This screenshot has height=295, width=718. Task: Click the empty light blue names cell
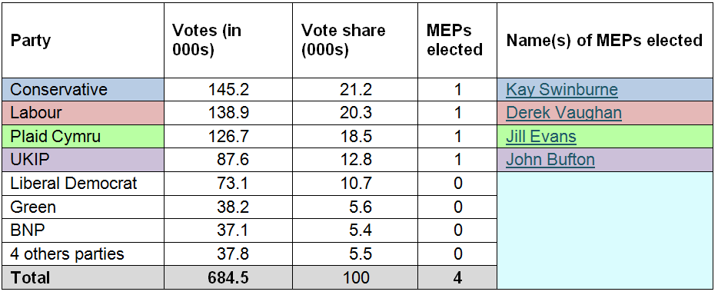[605, 230]
